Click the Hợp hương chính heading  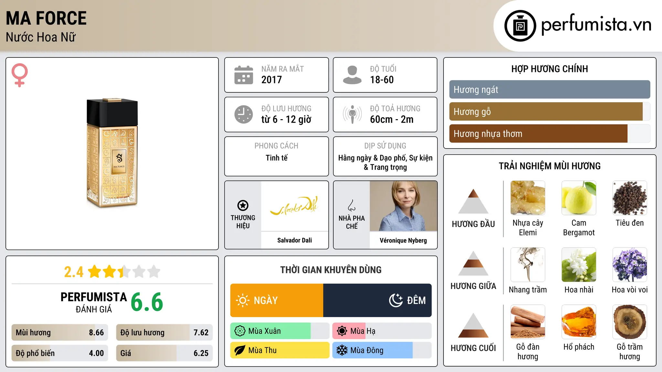coord(550,69)
